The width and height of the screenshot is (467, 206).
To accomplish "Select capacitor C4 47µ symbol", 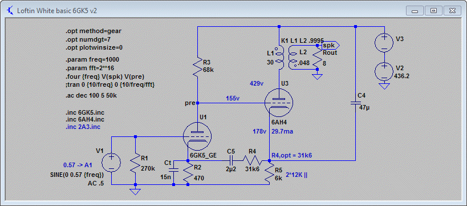I will coord(355,103).
